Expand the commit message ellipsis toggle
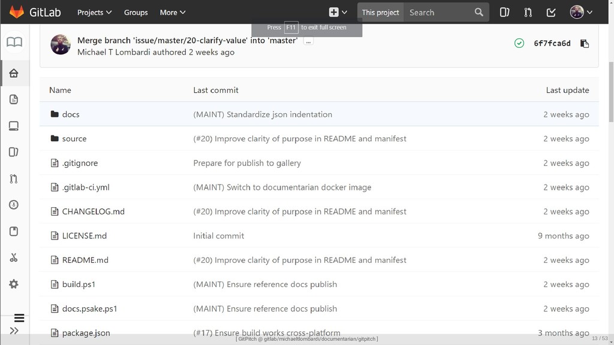The image size is (614, 345). click(308, 41)
